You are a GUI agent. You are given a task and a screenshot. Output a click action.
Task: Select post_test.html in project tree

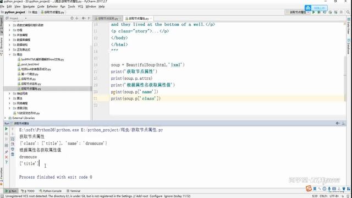click(30, 64)
